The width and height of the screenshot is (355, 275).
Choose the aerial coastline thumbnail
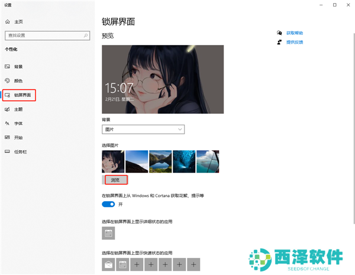[208, 161]
